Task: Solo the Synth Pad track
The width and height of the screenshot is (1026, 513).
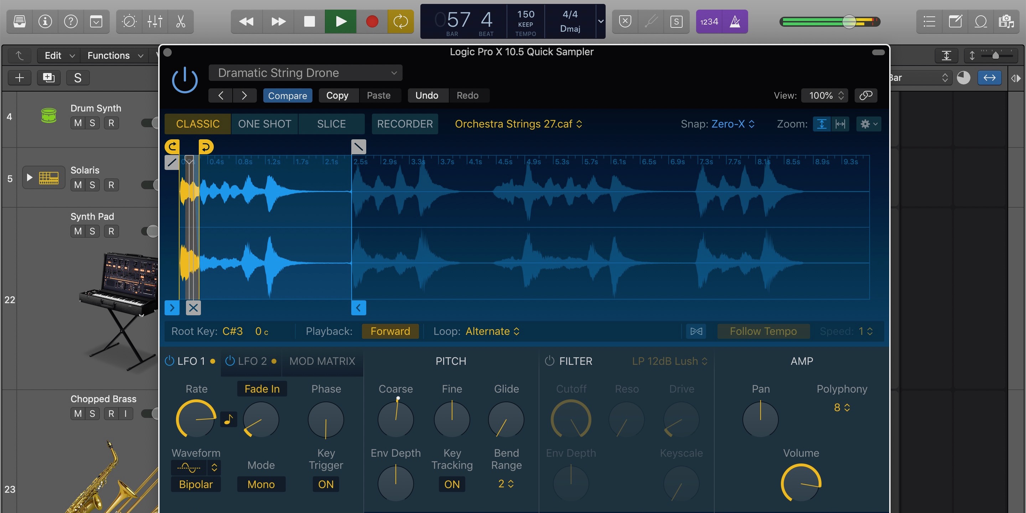Action: (x=92, y=231)
